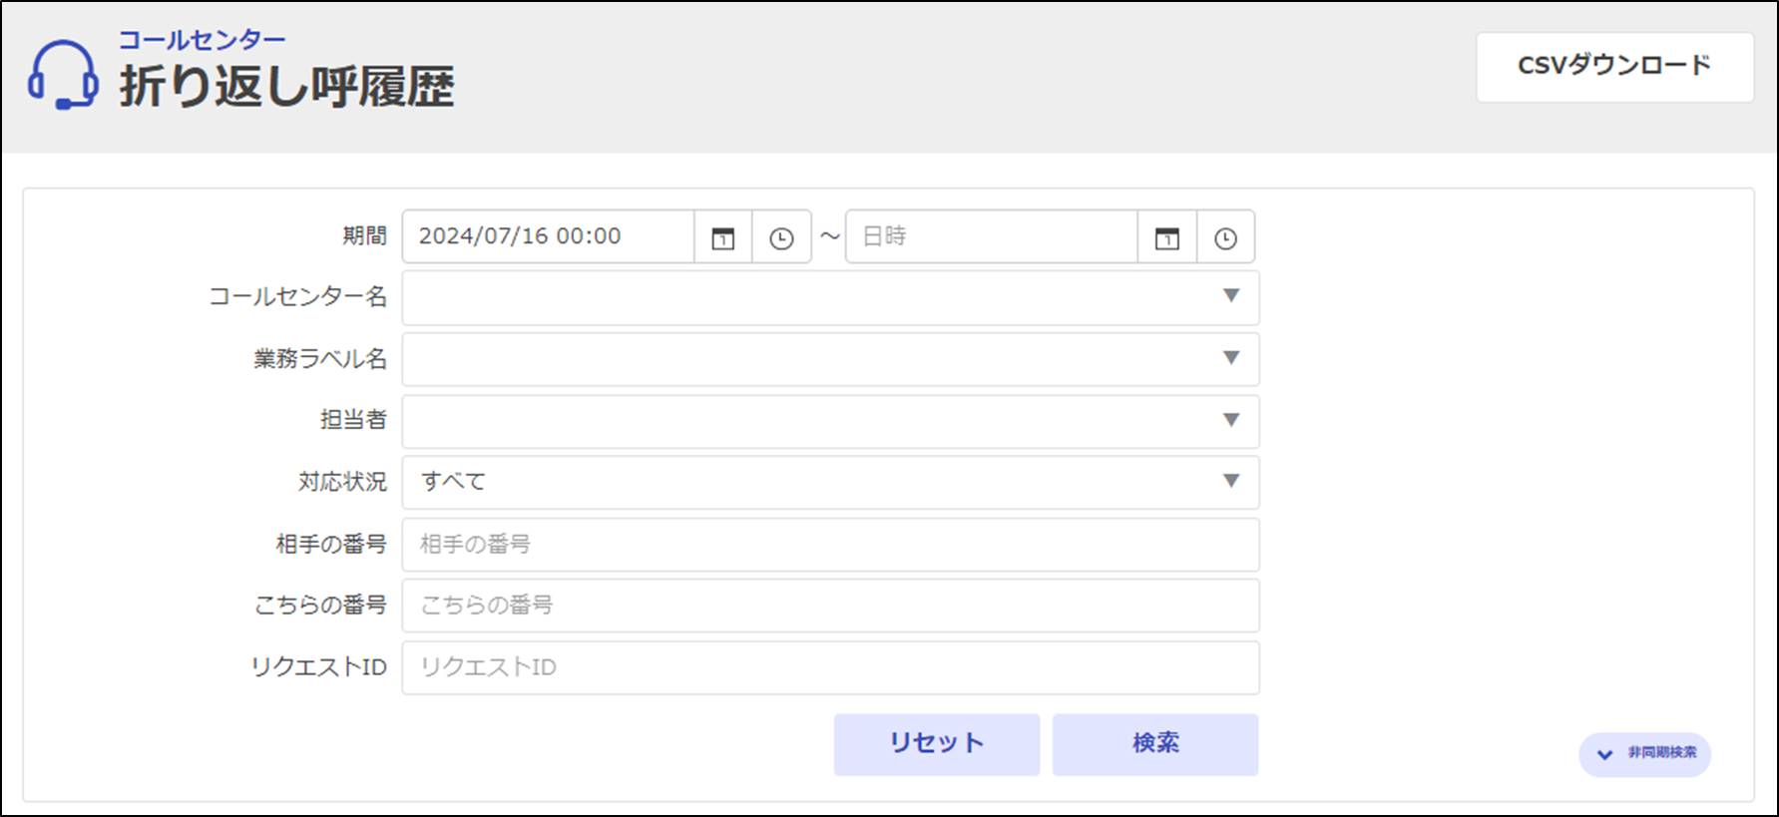
Task: Click the 業務ラベル名 label
Action: 320,358
